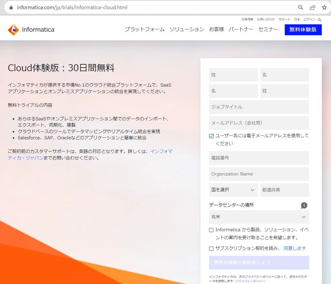
Task: Open the 北米 data center dropdown
Action: (x=259, y=217)
